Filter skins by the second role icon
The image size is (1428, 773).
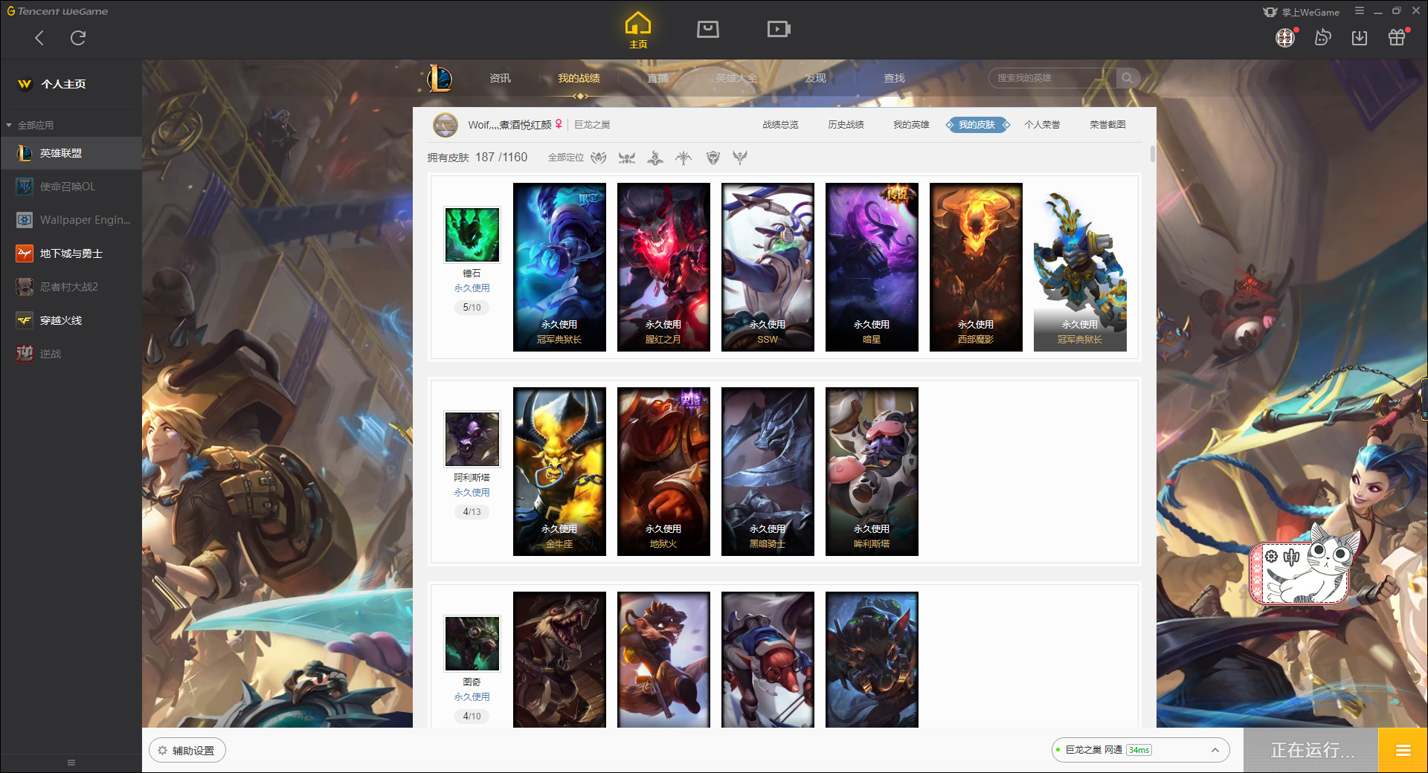(x=627, y=158)
